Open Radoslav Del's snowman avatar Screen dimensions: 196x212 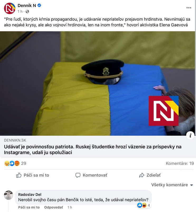(8, 195)
